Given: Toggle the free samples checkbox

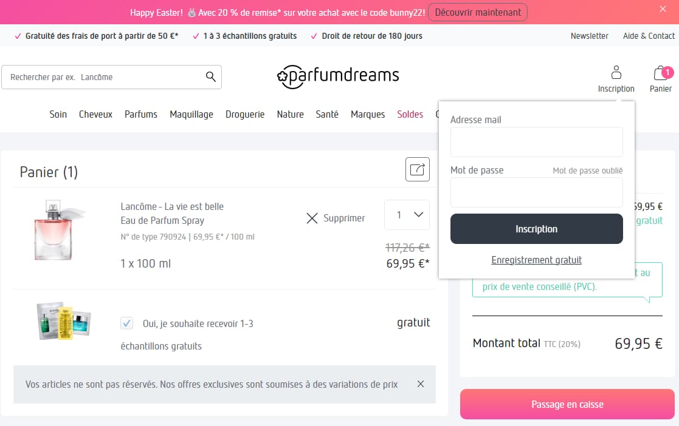Looking at the screenshot, I should point(126,323).
